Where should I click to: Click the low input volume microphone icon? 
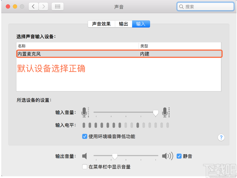coord(85,112)
